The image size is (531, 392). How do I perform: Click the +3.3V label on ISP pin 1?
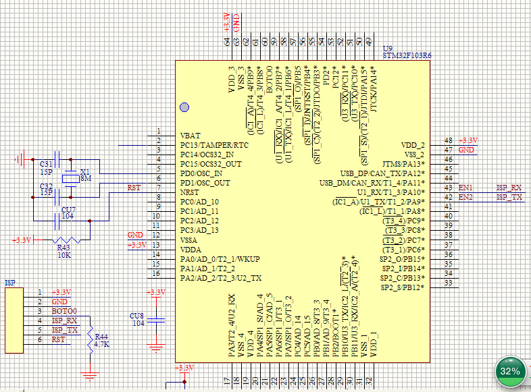click(x=61, y=292)
